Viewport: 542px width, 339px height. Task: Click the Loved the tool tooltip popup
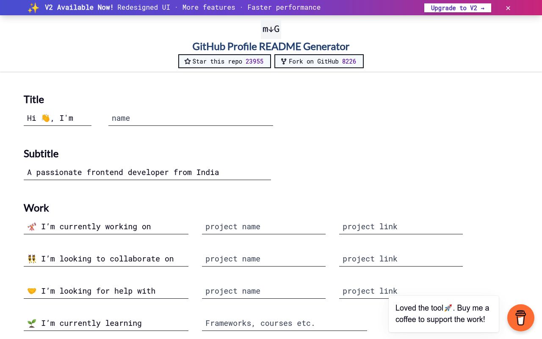tap(444, 314)
